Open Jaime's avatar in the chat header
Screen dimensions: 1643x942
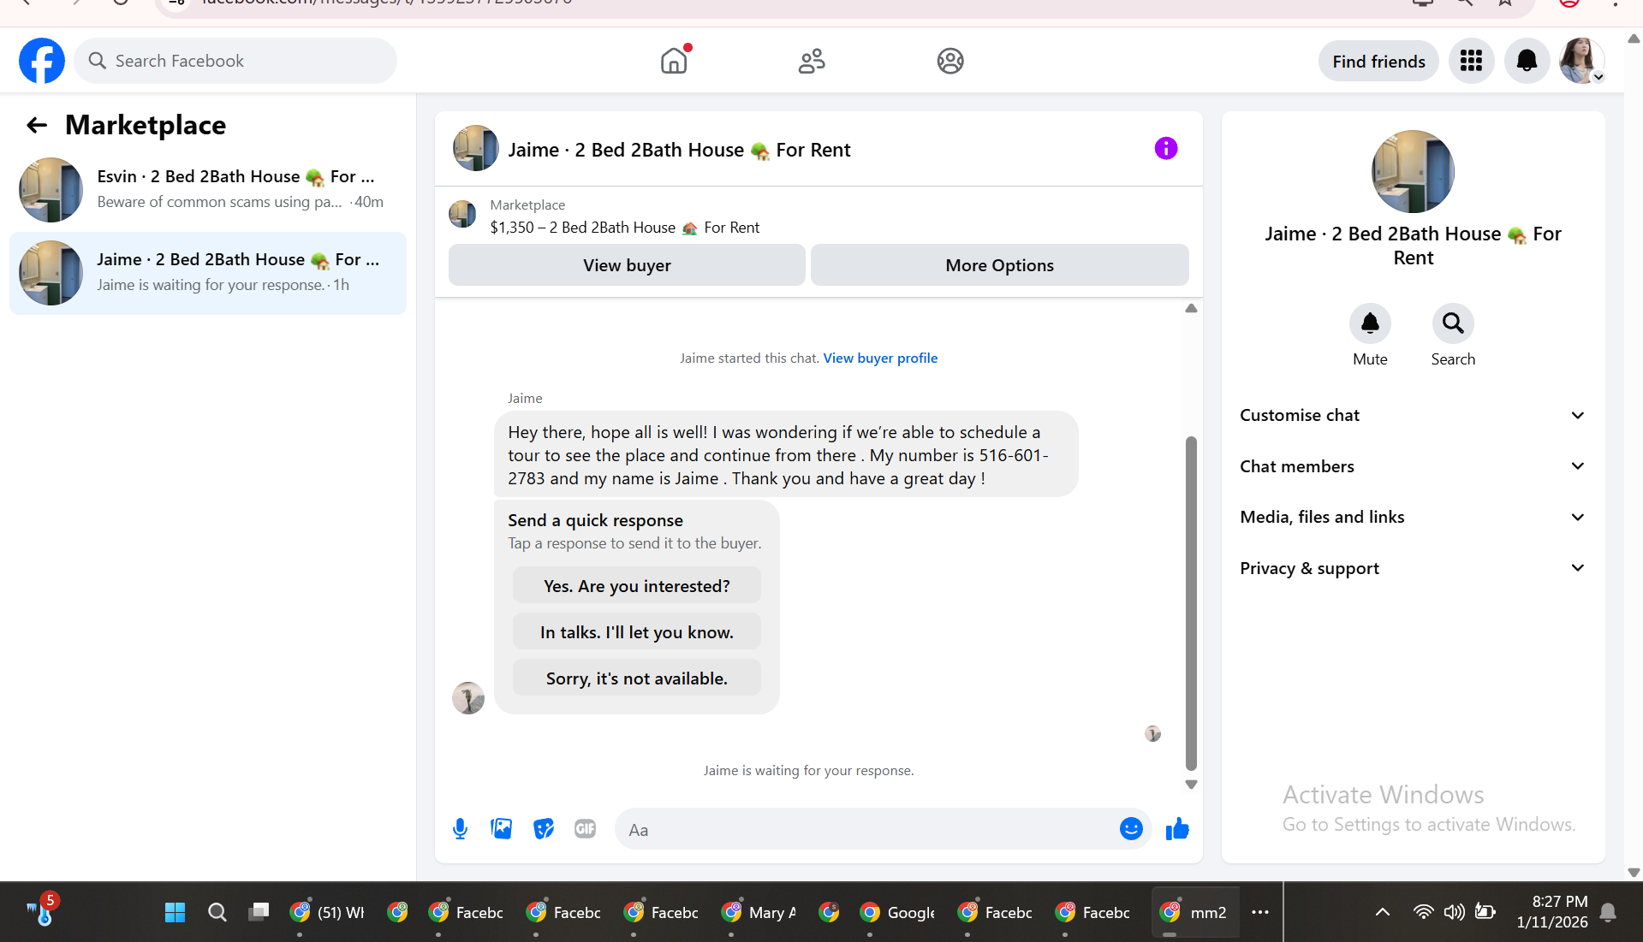pyautogui.click(x=475, y=149)
